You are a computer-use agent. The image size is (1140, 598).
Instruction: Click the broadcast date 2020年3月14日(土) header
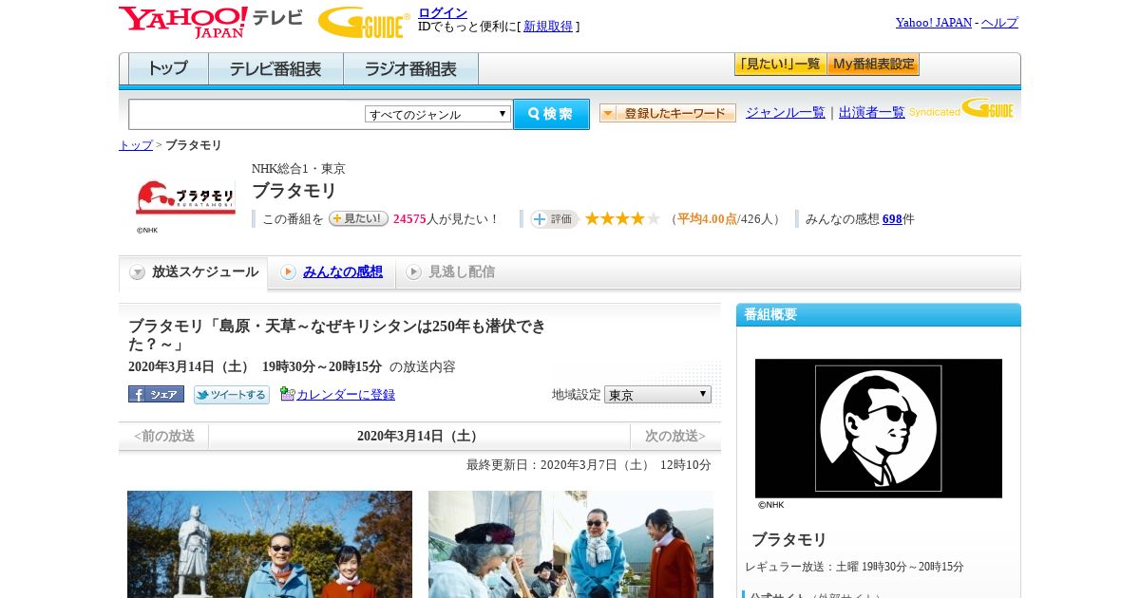(419, 437)
